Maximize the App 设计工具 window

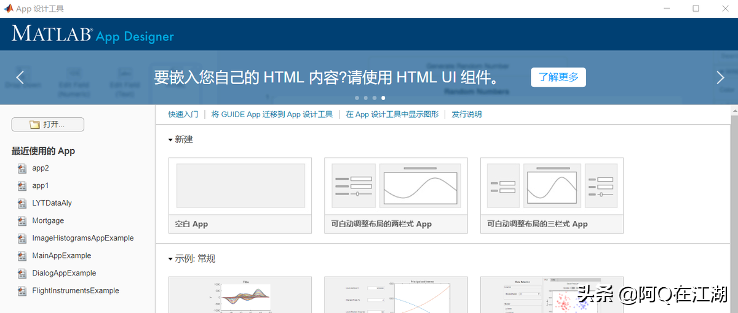click(x=696, y=9)
